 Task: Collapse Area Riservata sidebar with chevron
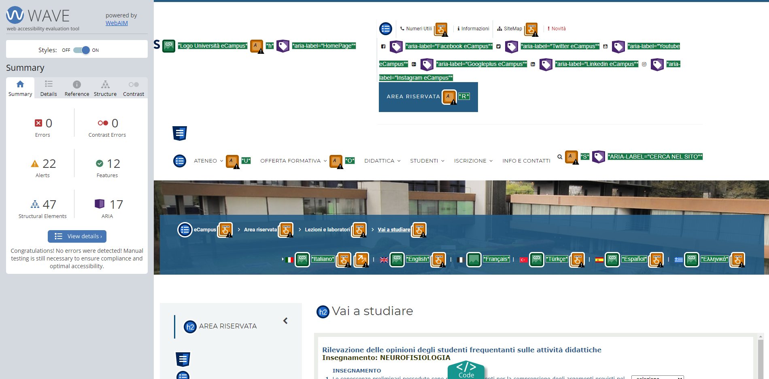click(285, 321)
